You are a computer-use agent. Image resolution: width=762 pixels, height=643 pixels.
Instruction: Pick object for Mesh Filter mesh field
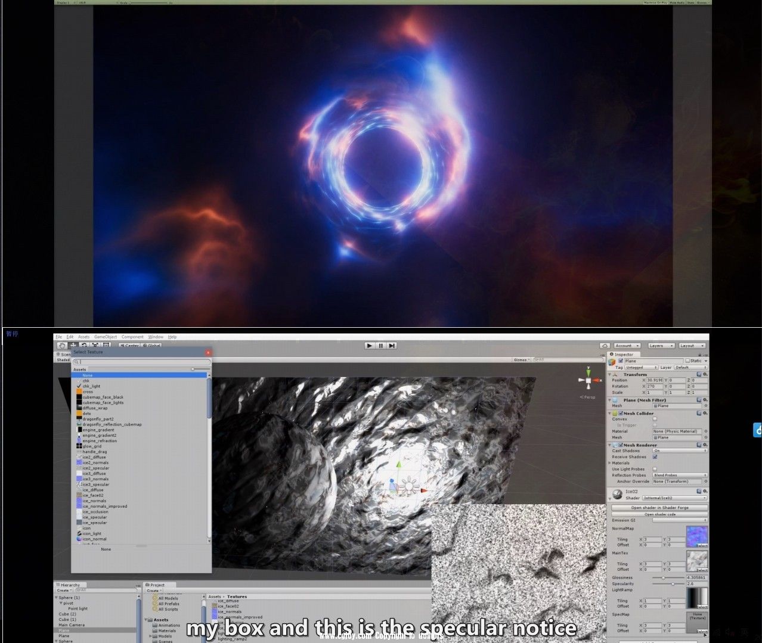coord(706,406)
